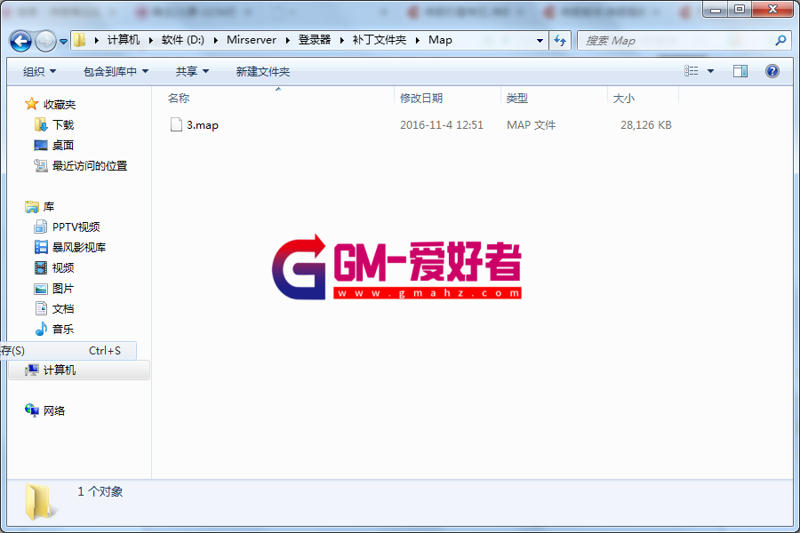Go back with the Back arrow button
This screenshot has height=533, width=800.
point(21,41)
